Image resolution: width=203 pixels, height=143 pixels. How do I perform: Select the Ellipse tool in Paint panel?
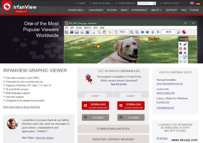click(181, 62)
